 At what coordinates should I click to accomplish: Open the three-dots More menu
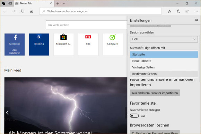point(196,11)
